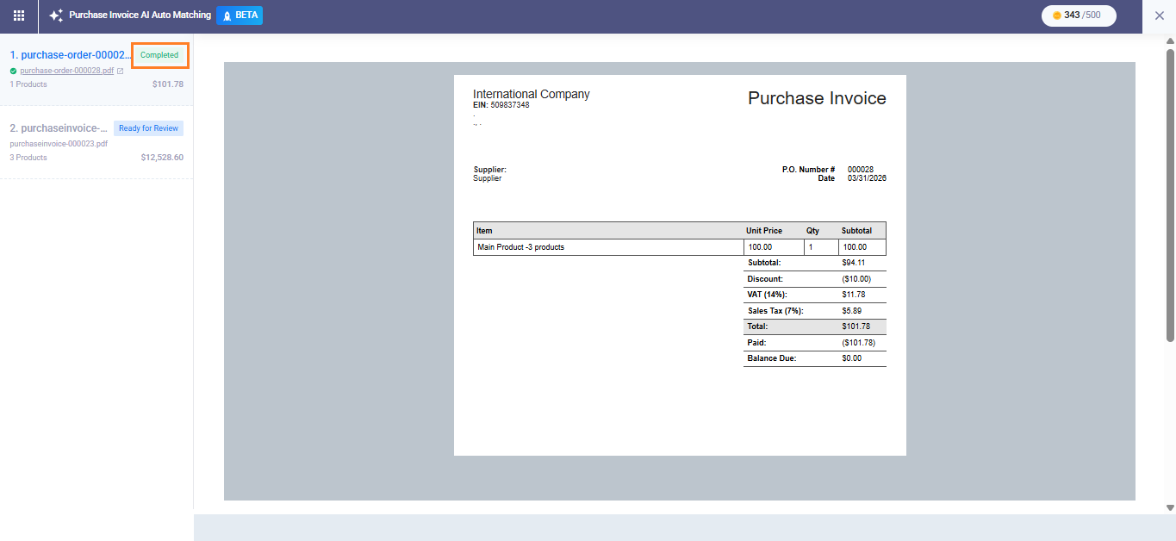Select the purchaseinvoice list entry title
Image resolution: width=1176 pixels, height=541 pixels.
pyautogui.click(x=59, y=128)
